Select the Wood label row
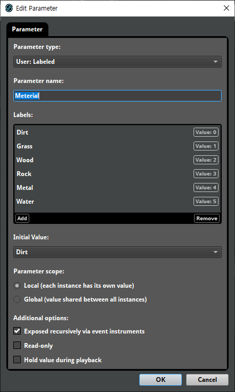The width and height of the screenshot is (235, 392). [x=117, y=160]
